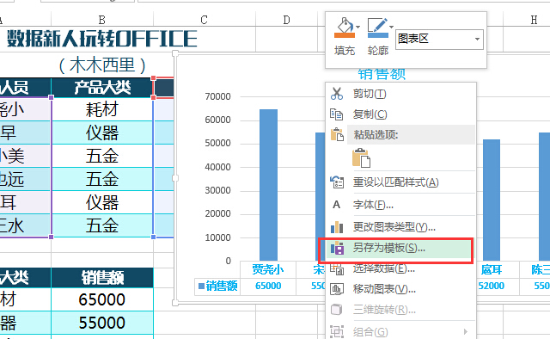550x339 pixels.
Task: Open 字体(F)... dialog entry
Action: [x=373, y=205]
